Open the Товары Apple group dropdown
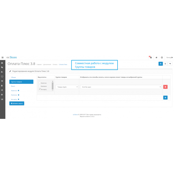Screen dimensions: 174x174 coord(67,87)
